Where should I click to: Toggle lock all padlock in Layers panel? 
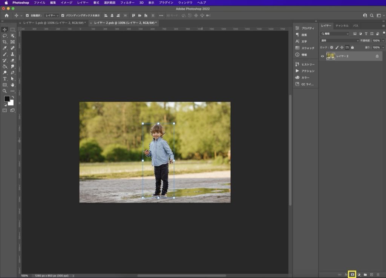click(352, 47)
